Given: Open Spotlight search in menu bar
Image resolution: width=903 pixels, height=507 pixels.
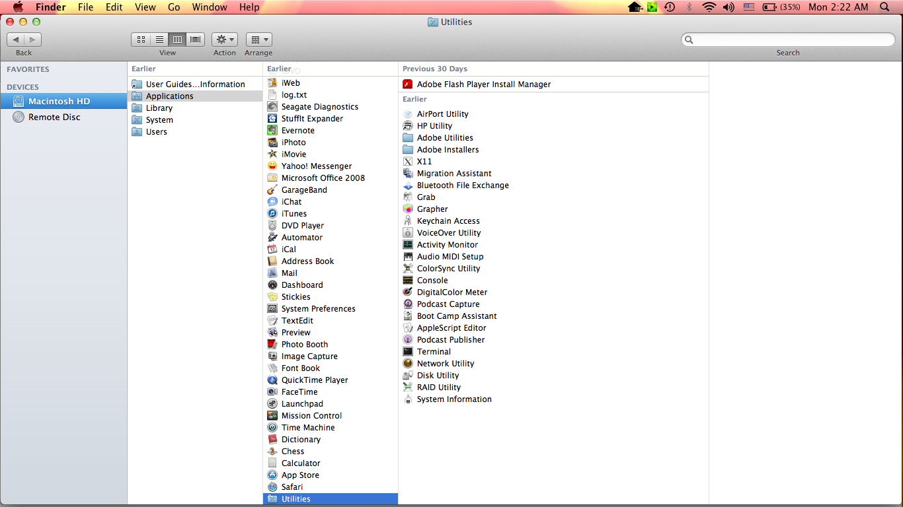Looking at the screenshot, I should [x=885, y=7].
